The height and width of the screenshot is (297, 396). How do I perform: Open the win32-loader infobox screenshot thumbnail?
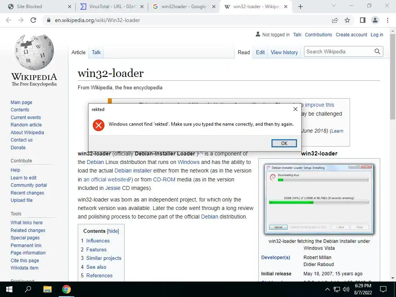coord(319,199)
